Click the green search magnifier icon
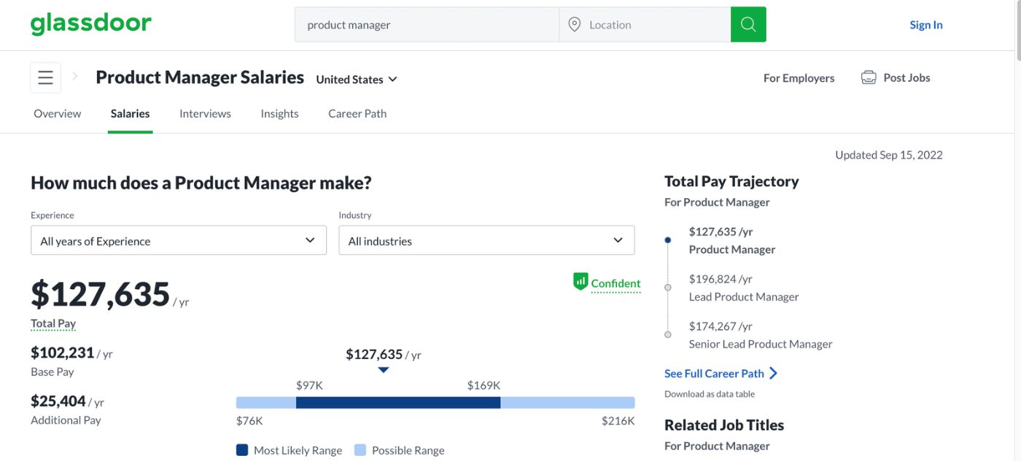This screenshot has width=1021, height=461. pos(748,24)
